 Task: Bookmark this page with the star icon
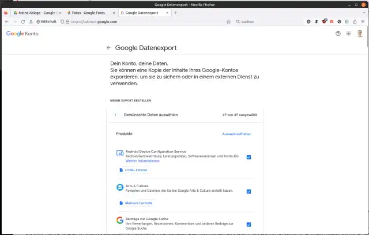point(229,21)
